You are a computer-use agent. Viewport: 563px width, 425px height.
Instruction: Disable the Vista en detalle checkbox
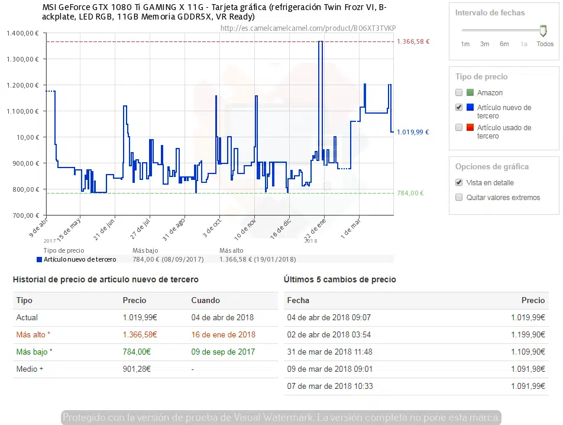pos(459,182)
